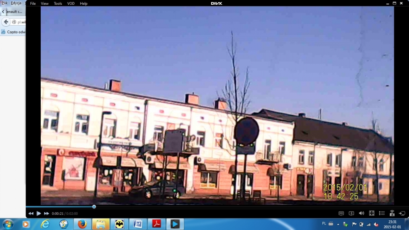The height and width of the screenshot is (230, 409).
Task: Open Adobe Reader from the taskbar
Action: click(156, 224)
